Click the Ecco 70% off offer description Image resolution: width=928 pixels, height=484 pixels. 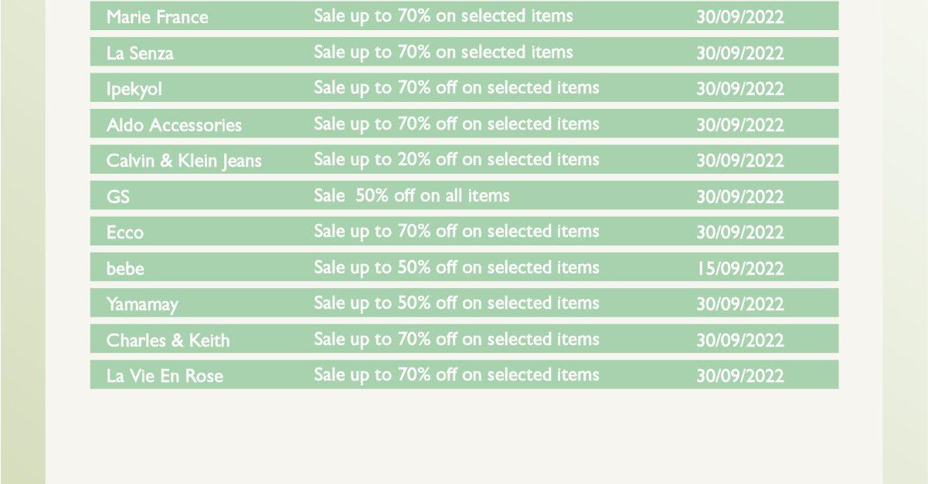coord(457,231)
